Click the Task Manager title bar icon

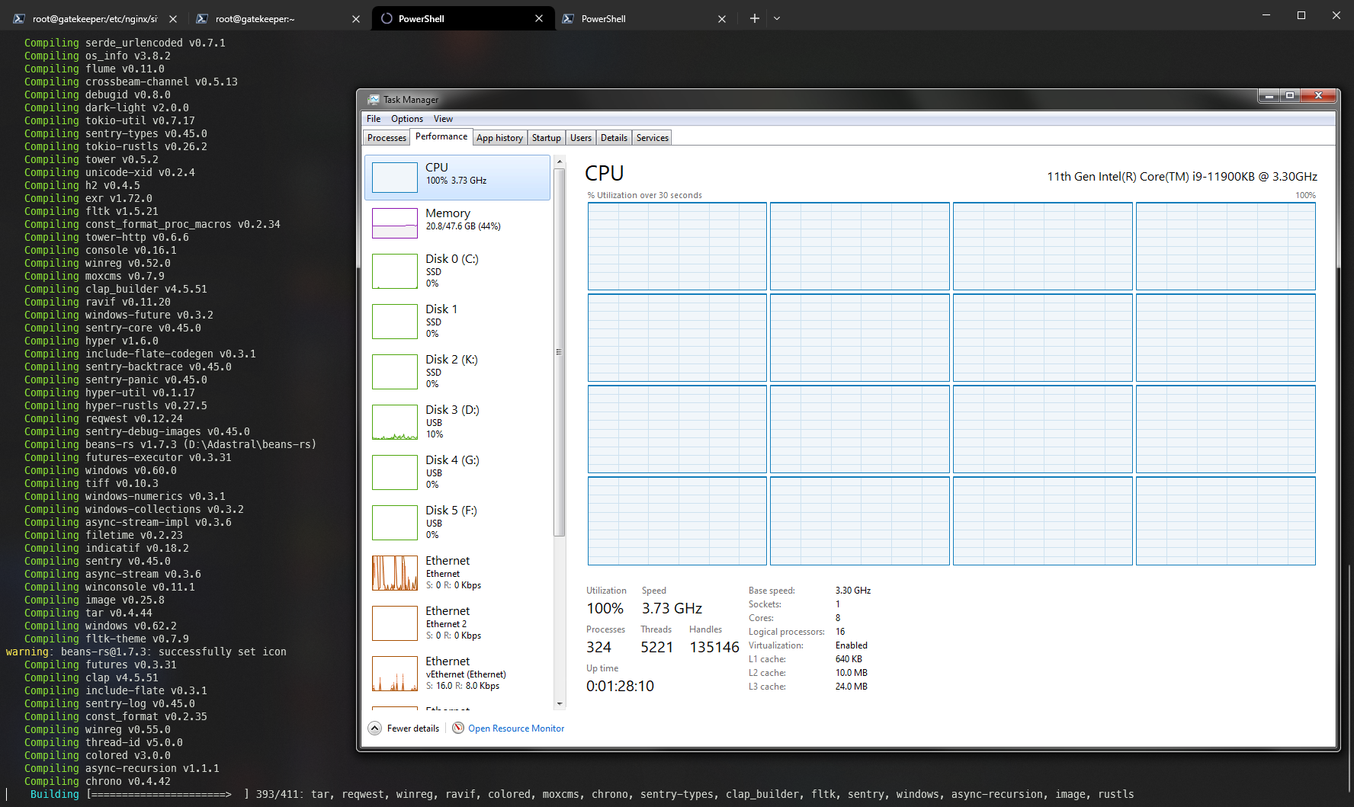point(374,100)
